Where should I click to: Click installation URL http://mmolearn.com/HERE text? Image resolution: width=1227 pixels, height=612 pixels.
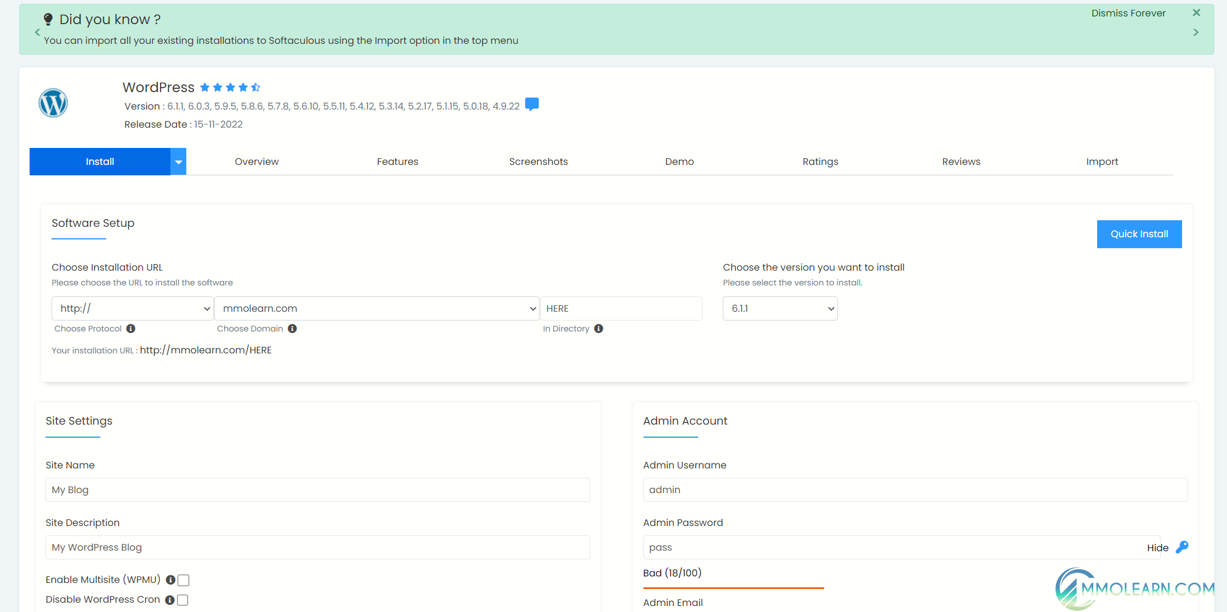coord(206,350)
